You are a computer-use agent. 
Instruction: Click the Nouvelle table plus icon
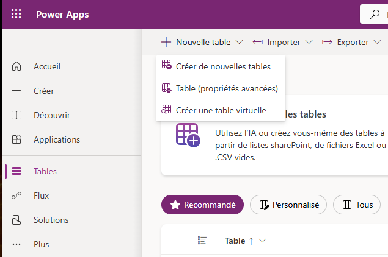coord(166,42)
